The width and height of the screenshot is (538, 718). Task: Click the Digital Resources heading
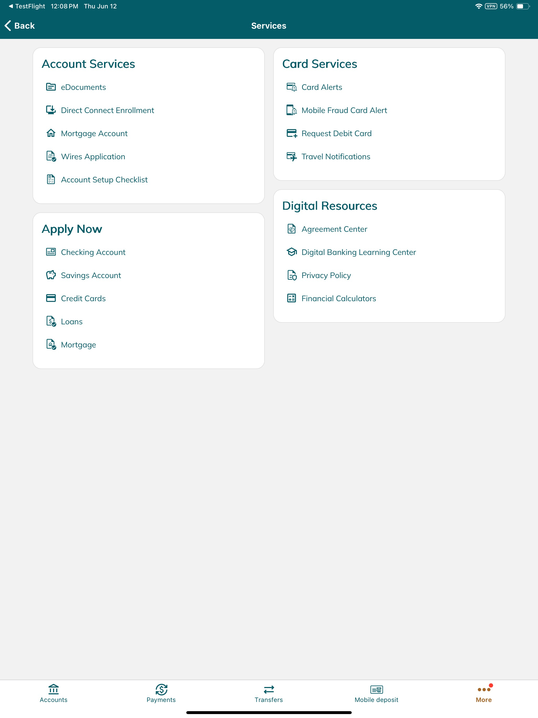click(330, 206)
